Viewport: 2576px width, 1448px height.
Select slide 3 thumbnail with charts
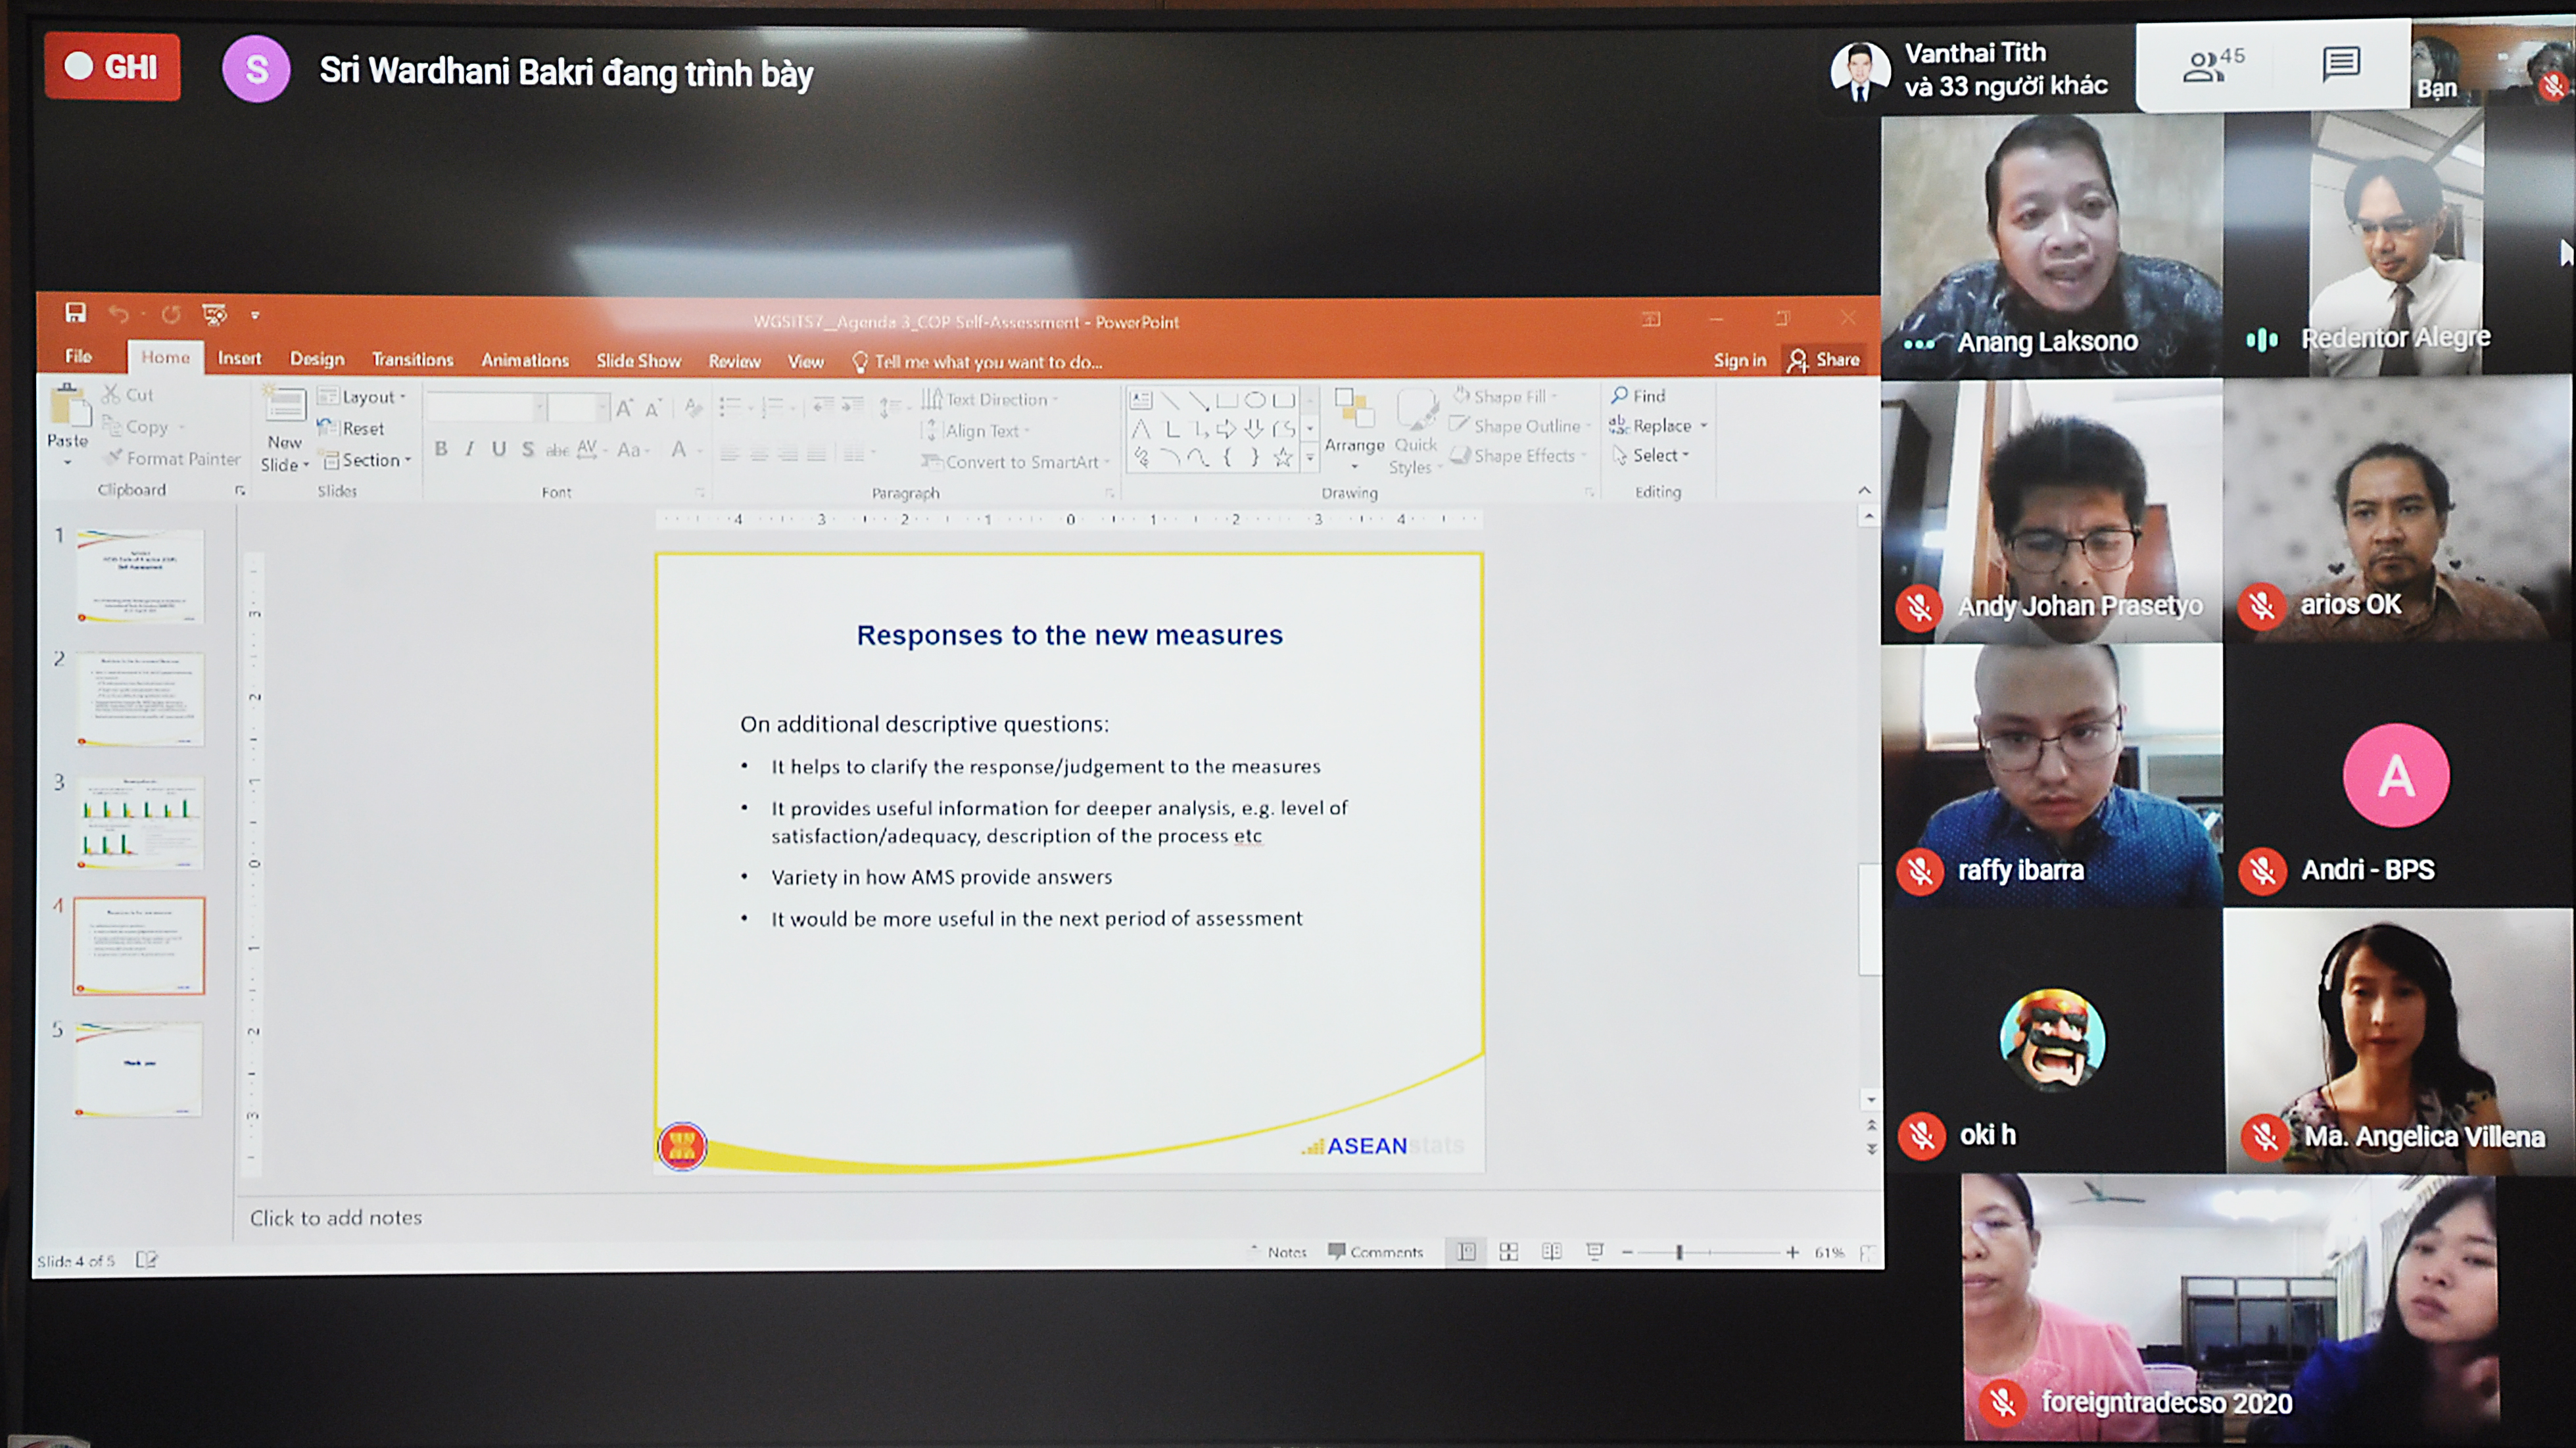click(x=140, y=823)
